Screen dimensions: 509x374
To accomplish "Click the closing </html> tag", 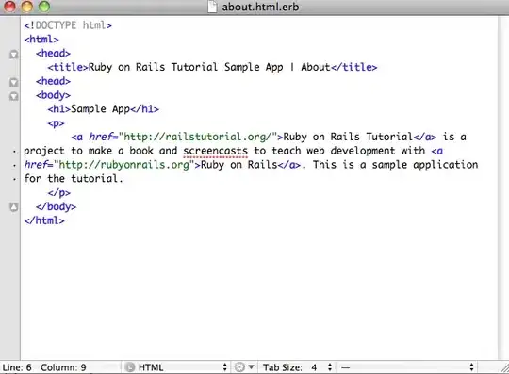I will click(x=44, y=220).
